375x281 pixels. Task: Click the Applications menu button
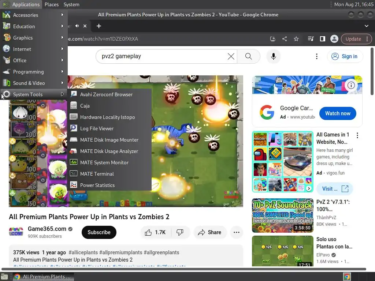(21, 4)
